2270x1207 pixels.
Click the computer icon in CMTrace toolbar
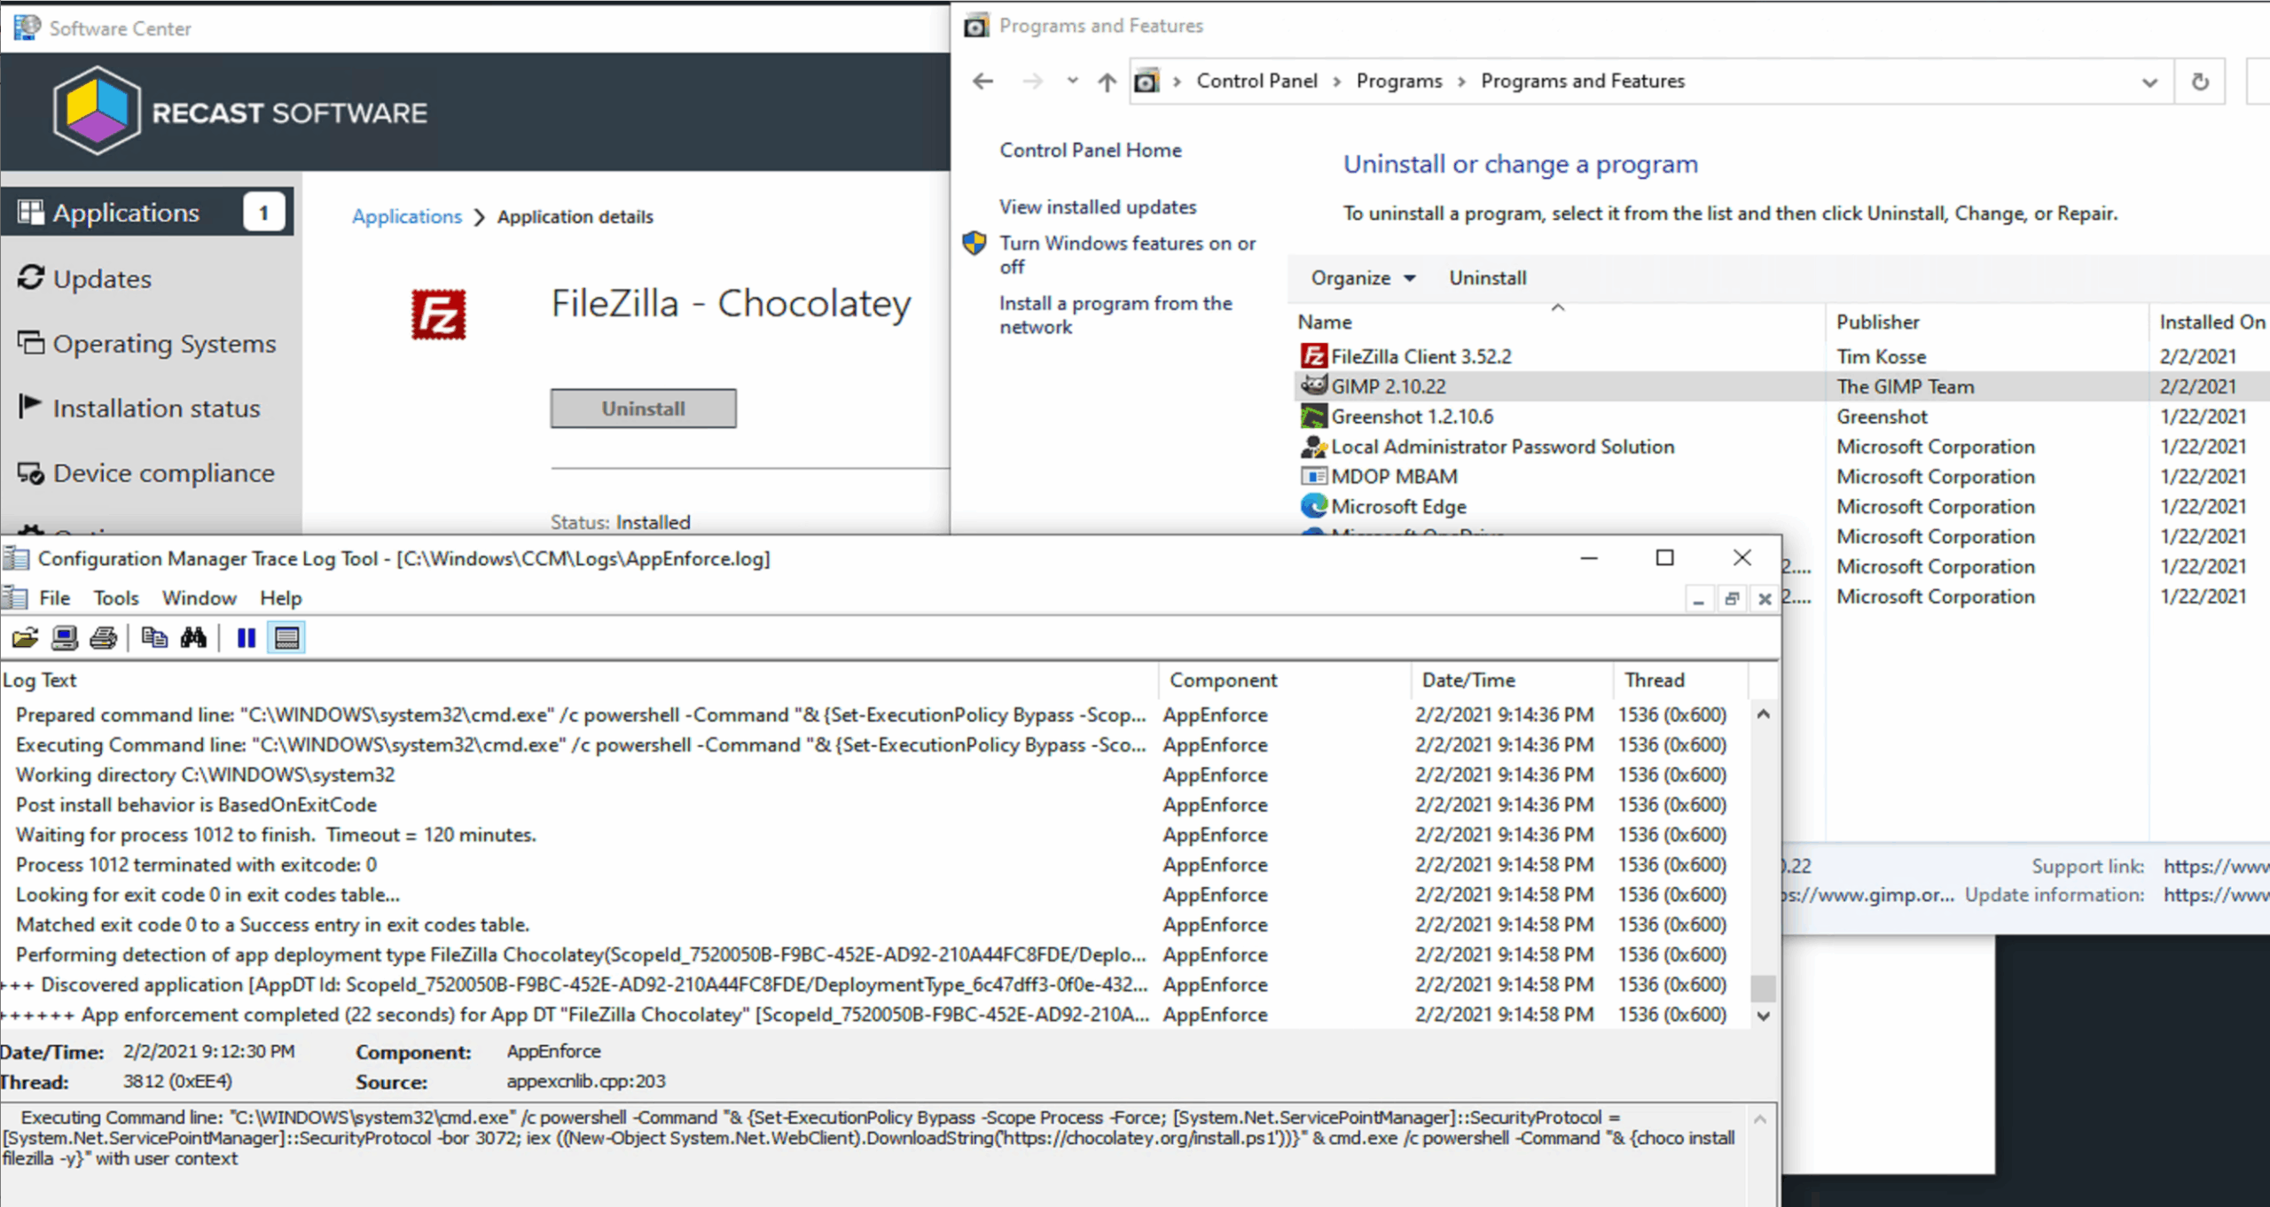pos(64,637)
